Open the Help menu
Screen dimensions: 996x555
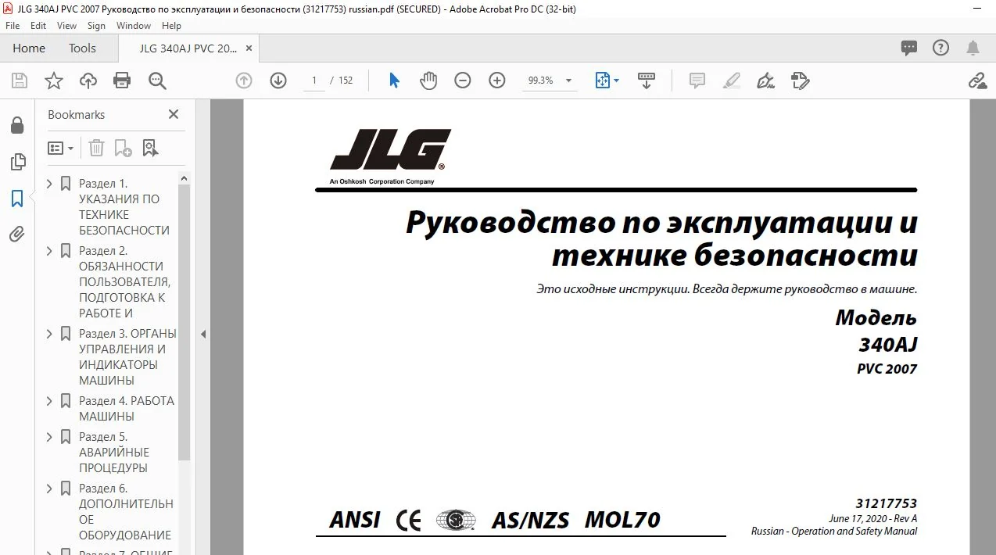pyautogui.click(x=171, y=26)
